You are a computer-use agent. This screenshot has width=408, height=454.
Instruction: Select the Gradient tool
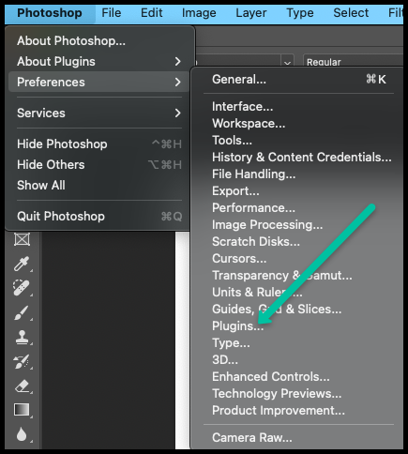tap(22, 410)
